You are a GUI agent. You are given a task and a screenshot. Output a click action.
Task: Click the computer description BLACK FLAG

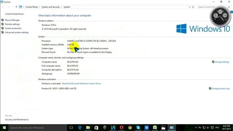pos(73,70)
